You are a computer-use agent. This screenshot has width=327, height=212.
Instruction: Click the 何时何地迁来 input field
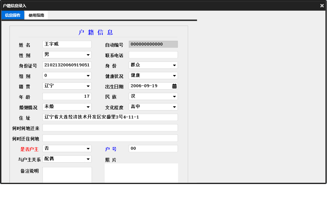(x=110, y=127)
